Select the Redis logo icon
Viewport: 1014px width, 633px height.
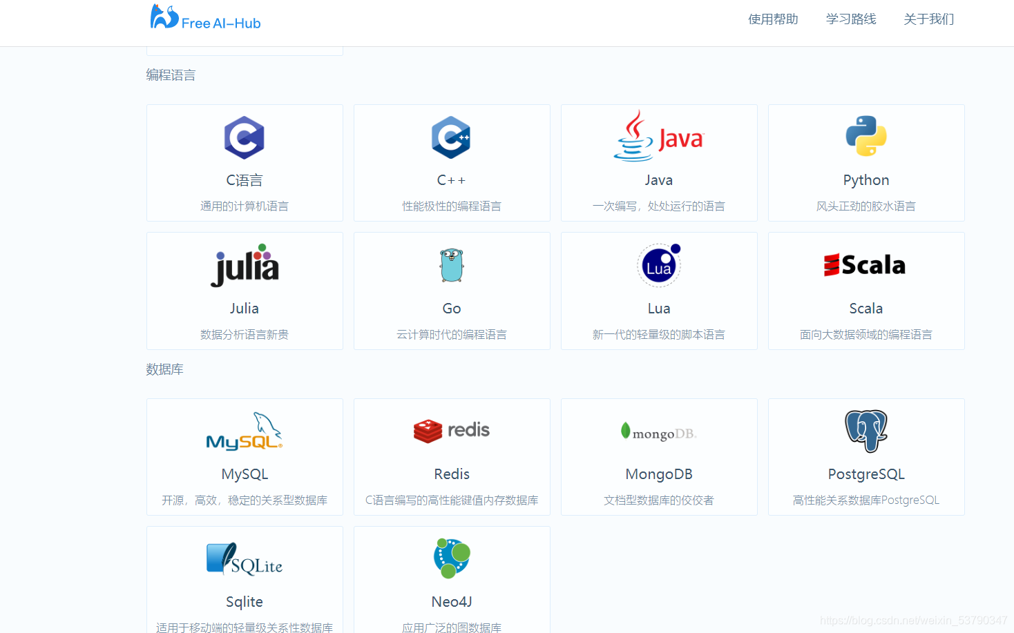click(x=451, y=431)
